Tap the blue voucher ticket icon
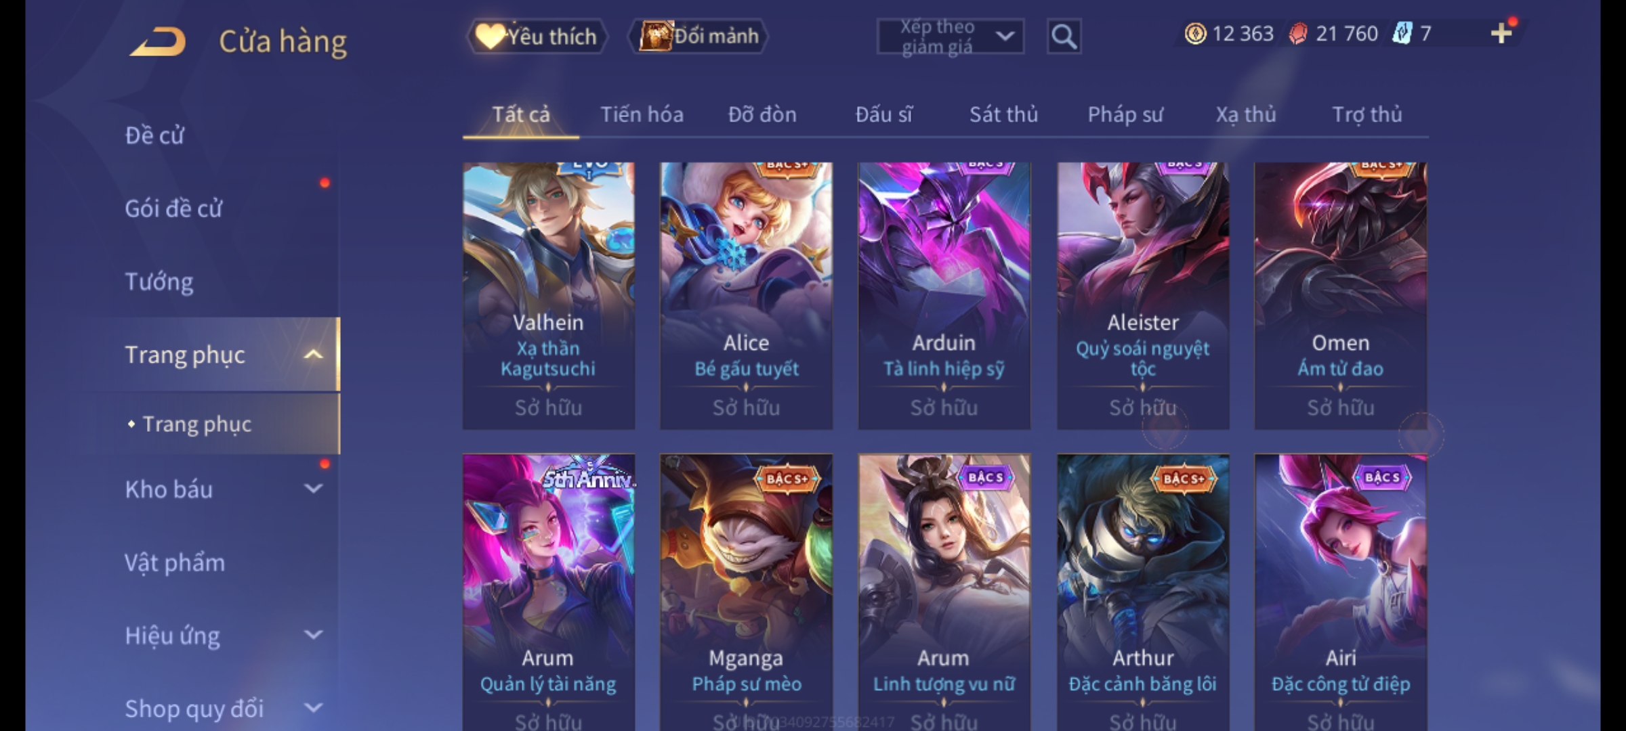The image size is (1626, 731). tap(1402, 34)
